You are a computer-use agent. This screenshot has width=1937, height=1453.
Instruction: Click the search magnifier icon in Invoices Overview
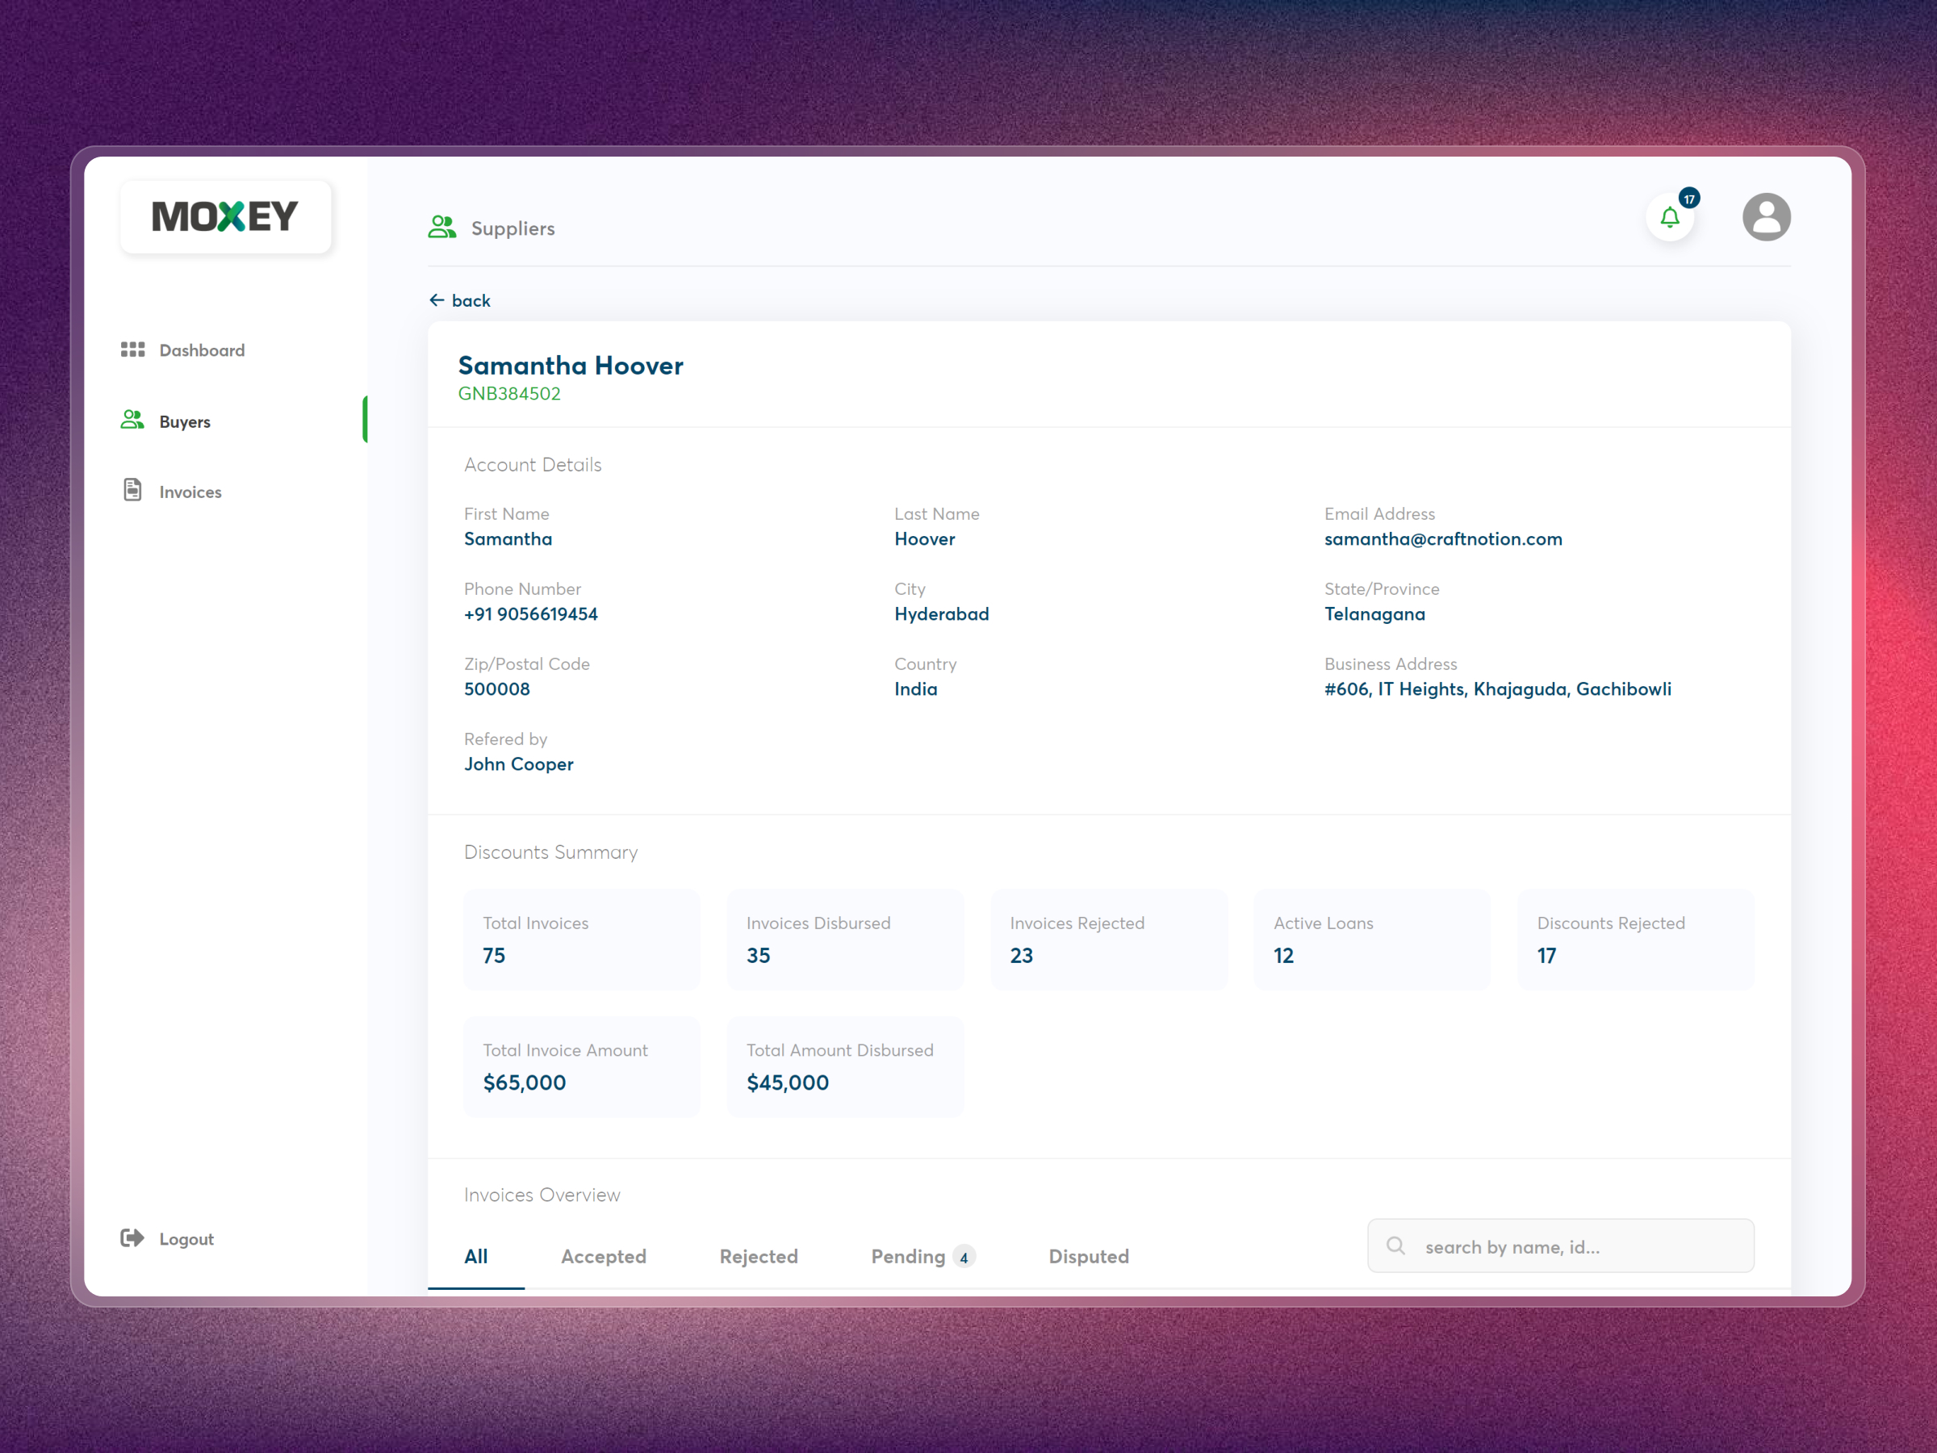click(1395, 1246)
